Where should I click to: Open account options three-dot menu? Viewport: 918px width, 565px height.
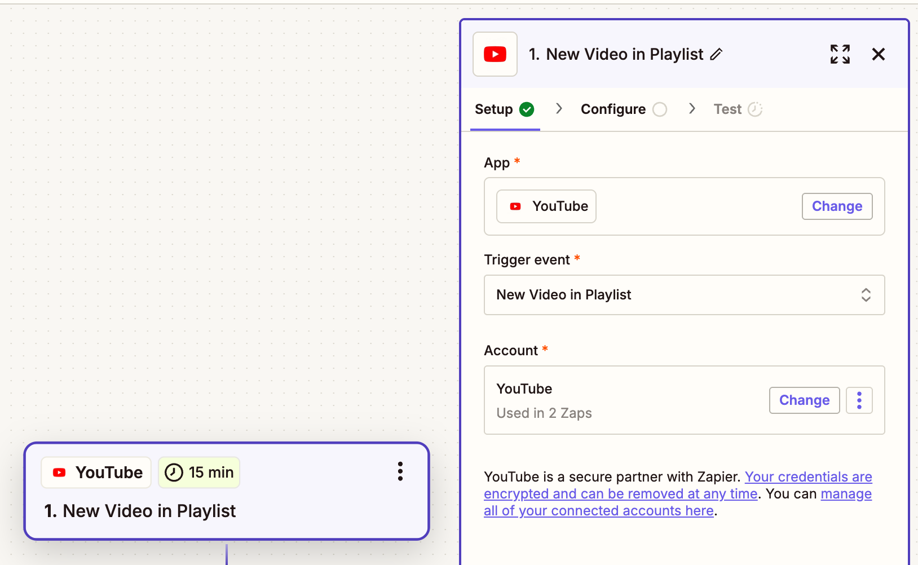click(x=859, y=400)
